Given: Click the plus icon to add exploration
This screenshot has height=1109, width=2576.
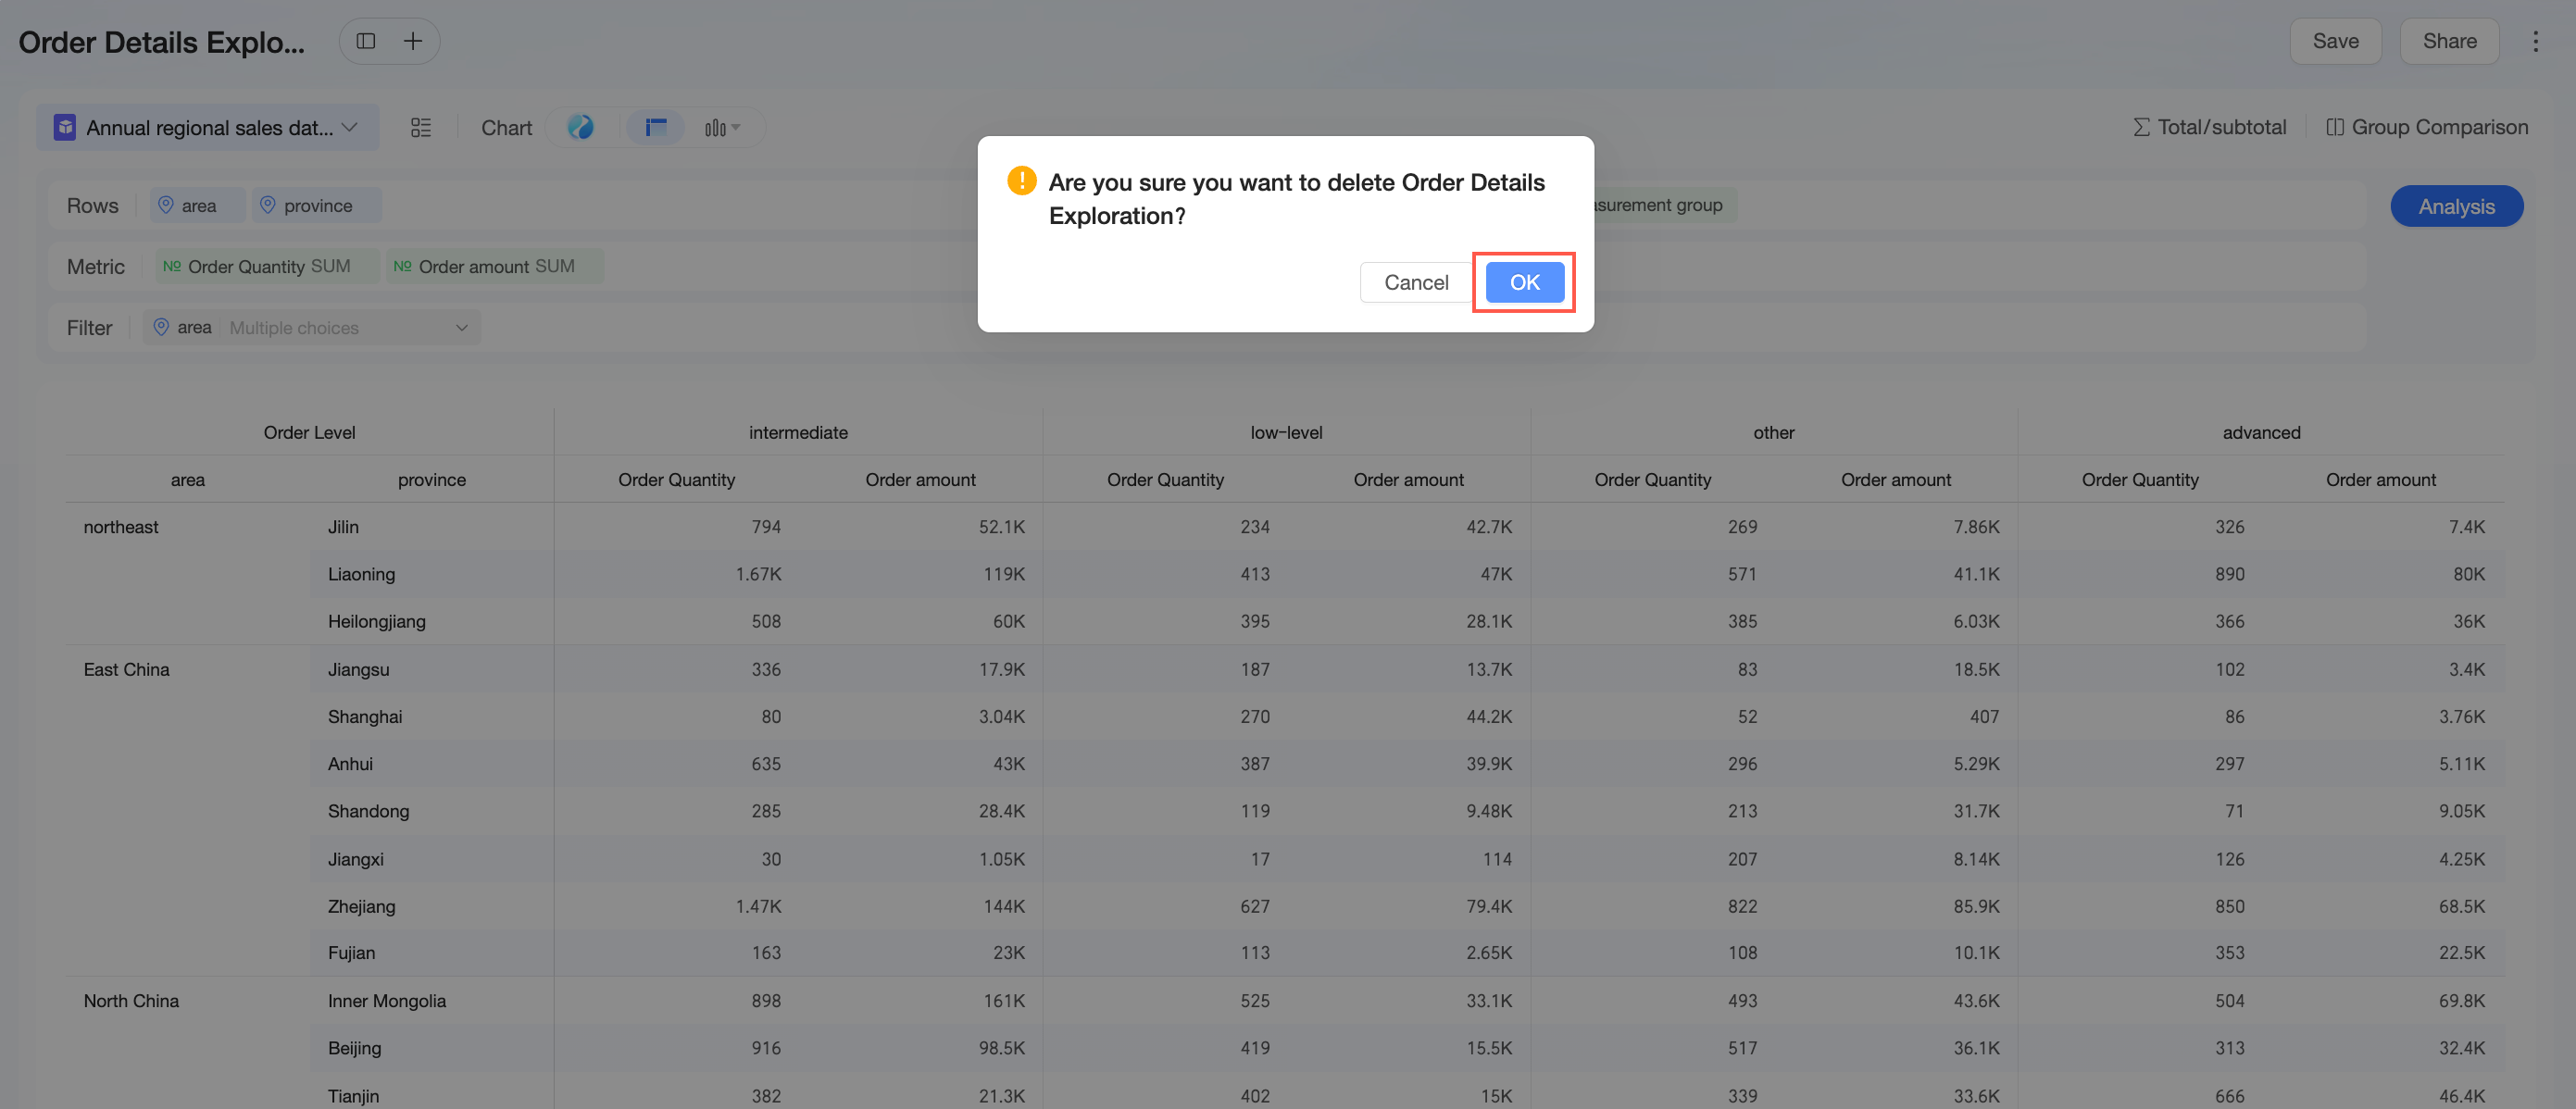Looking at the screenshot, I should tap(413, 41).
